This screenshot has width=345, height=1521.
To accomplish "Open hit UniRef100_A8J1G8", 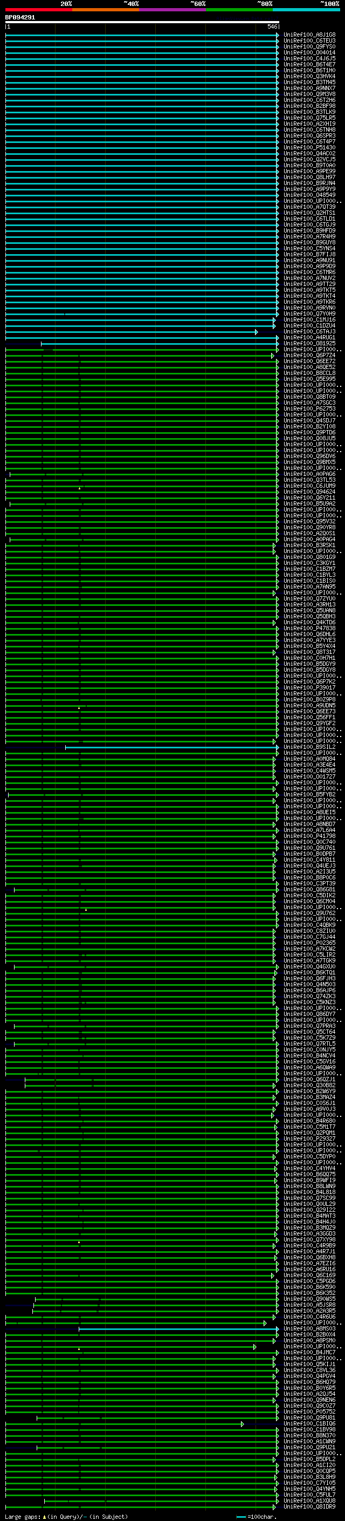I will 309,35.
